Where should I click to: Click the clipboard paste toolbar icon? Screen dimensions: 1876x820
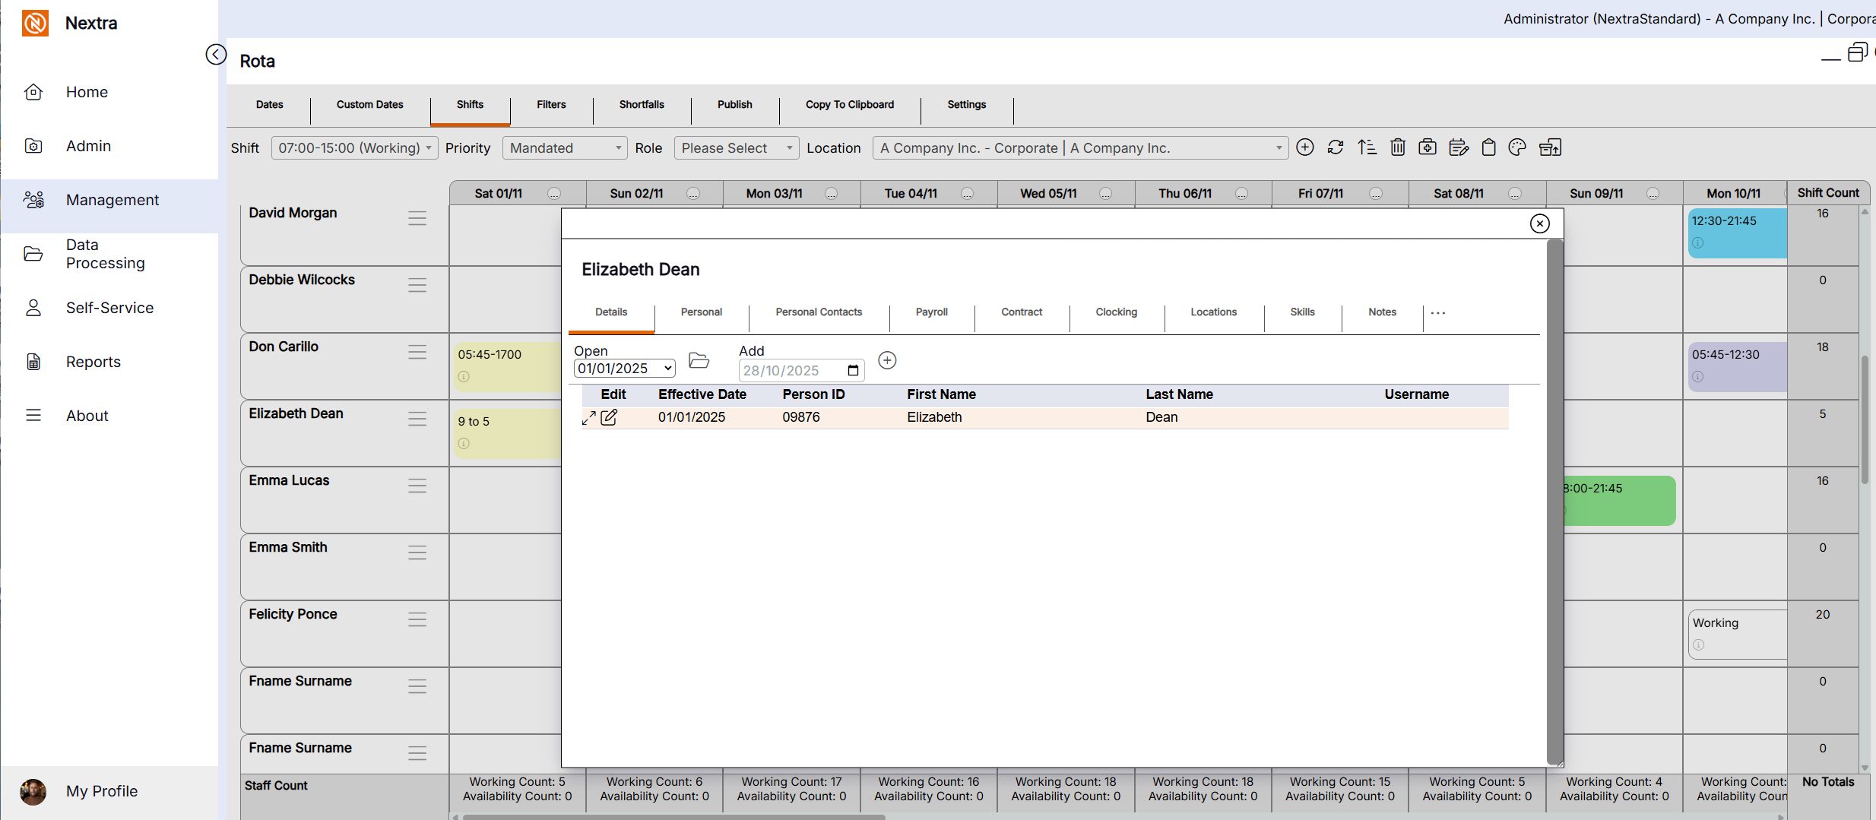[x=1489, y=147]
